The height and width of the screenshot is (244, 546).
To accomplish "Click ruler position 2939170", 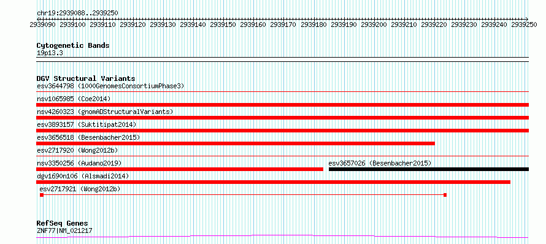I will click(x=283, y=25).
